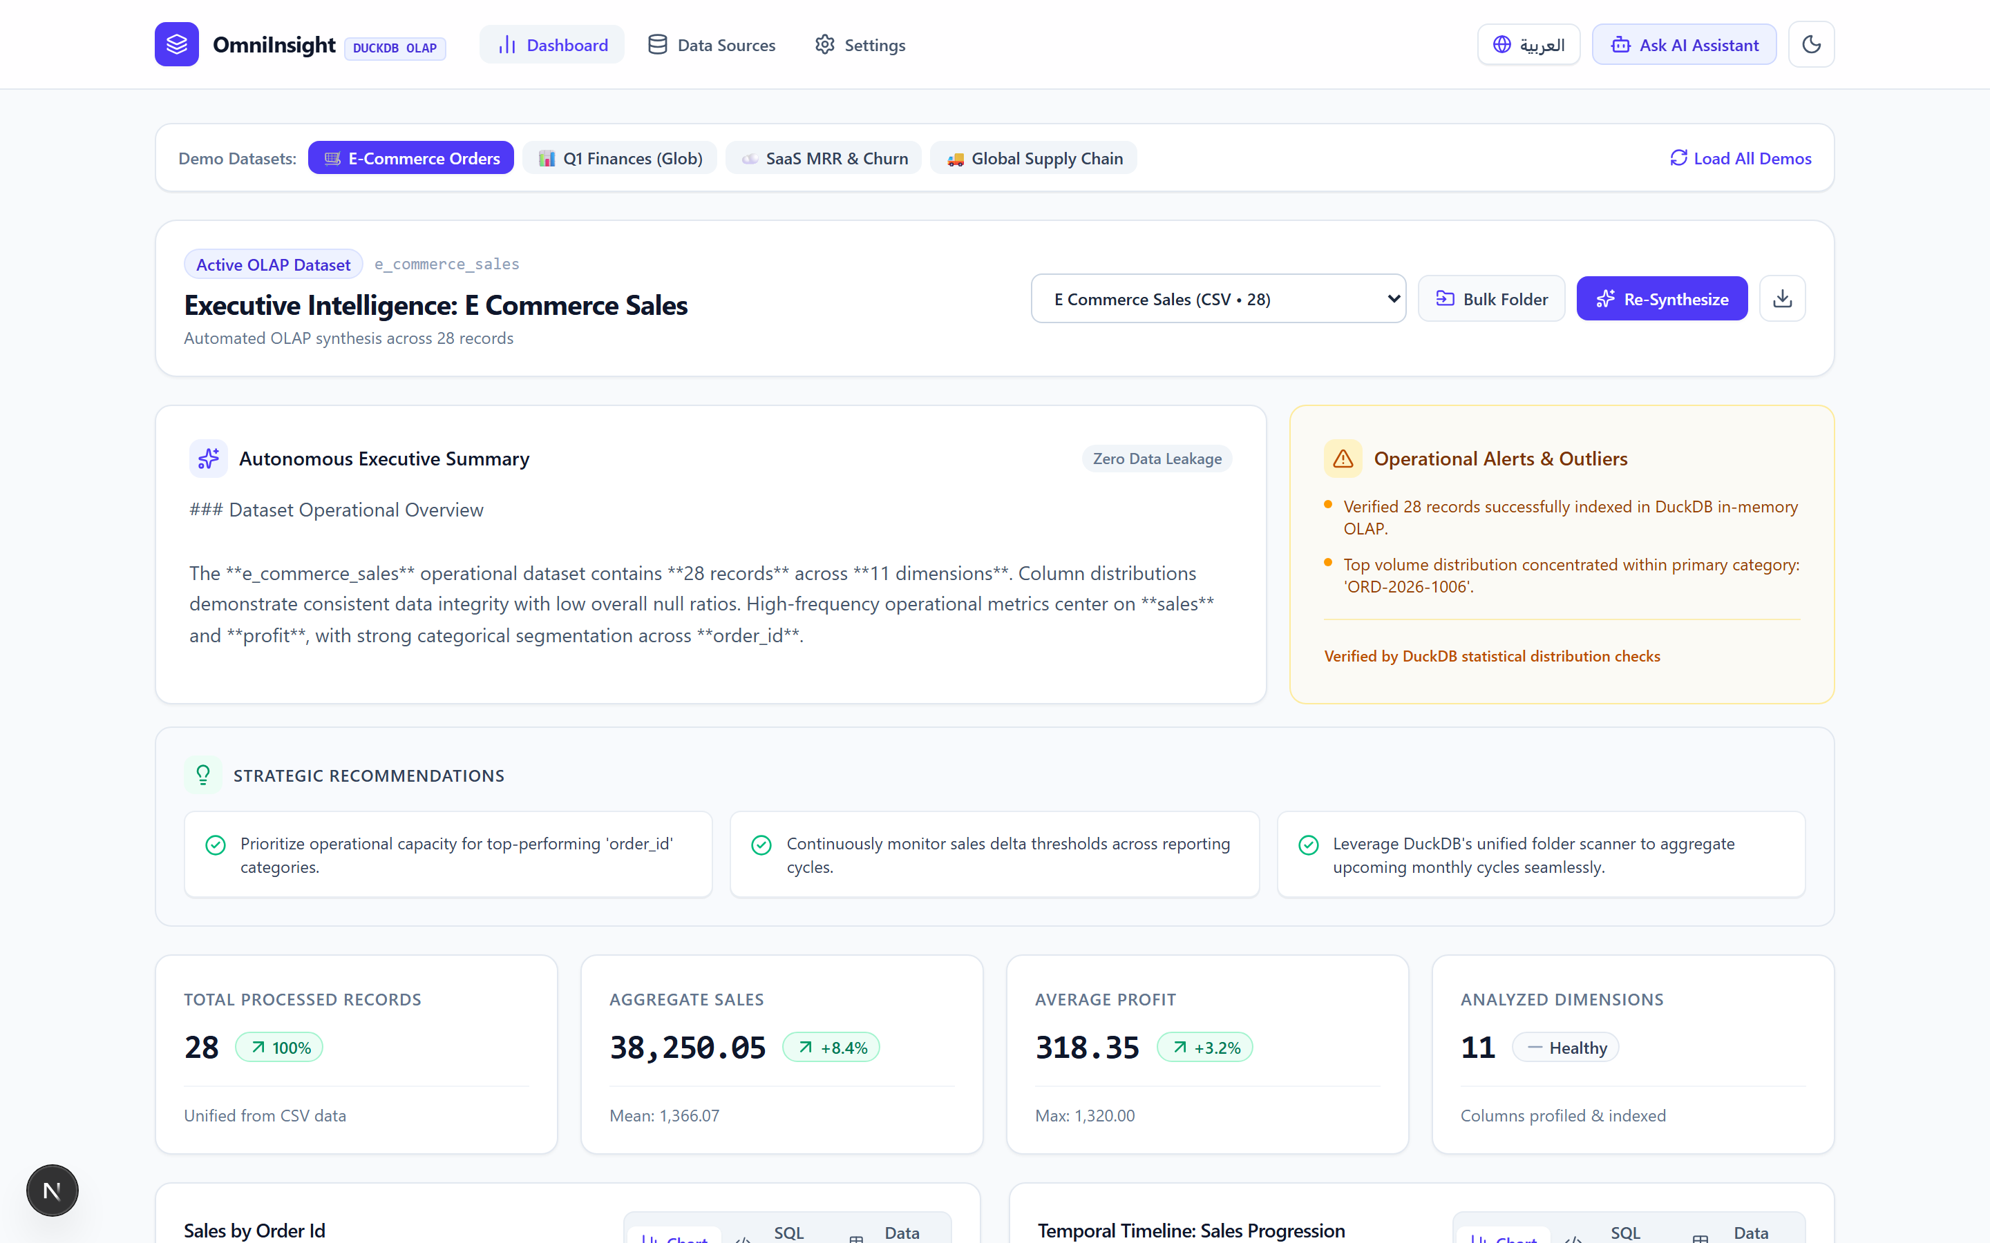Switch language to العربية

click(x=1528, y=44)
